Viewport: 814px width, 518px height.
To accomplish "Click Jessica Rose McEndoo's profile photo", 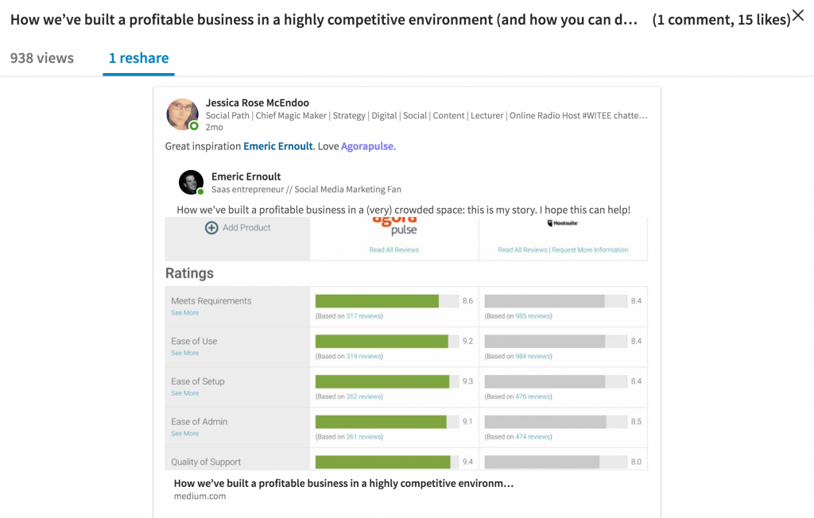I will coord(182,114).
